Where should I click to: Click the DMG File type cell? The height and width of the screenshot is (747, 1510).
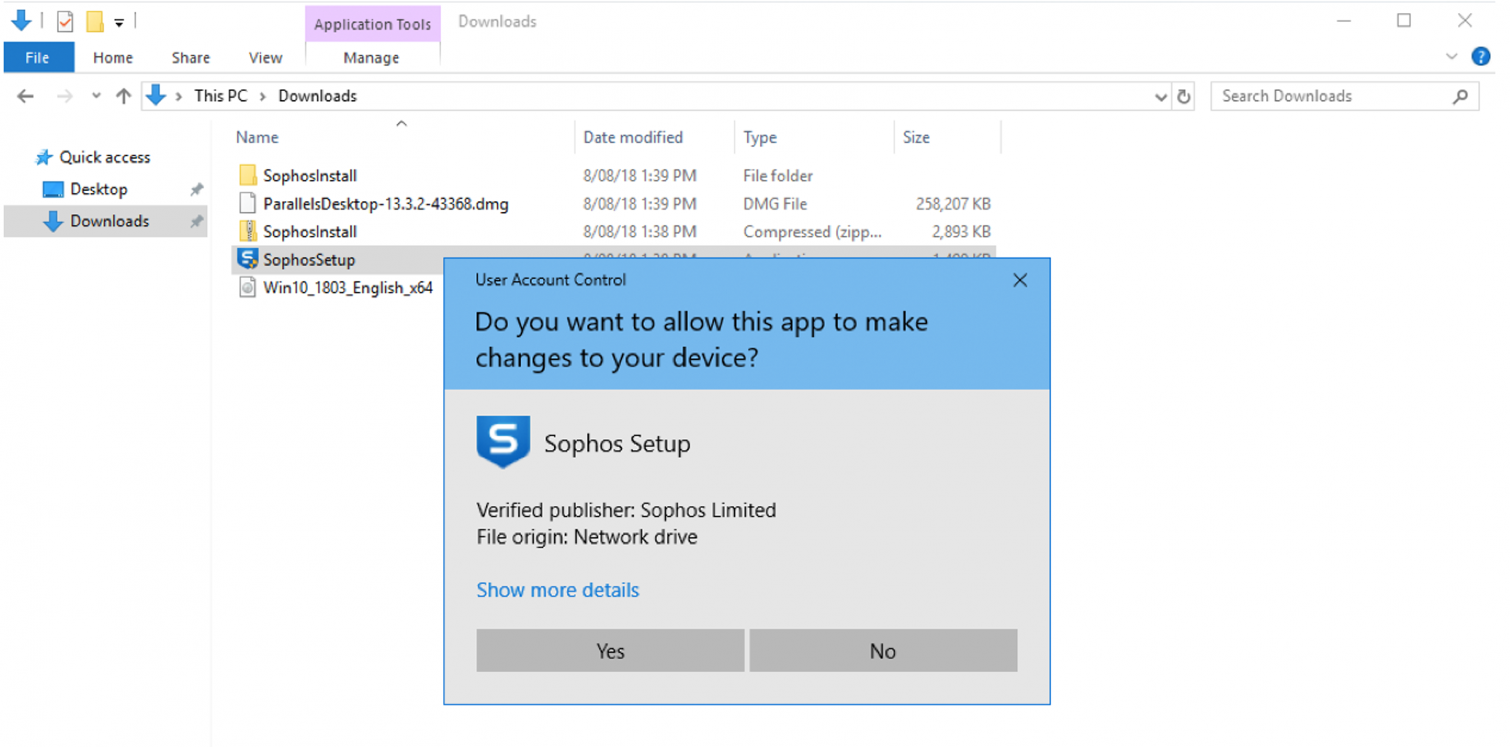tap(775, 204)
